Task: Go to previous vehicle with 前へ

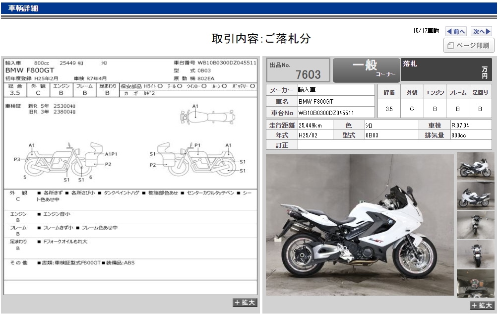Action: click(x=456, y=31)
